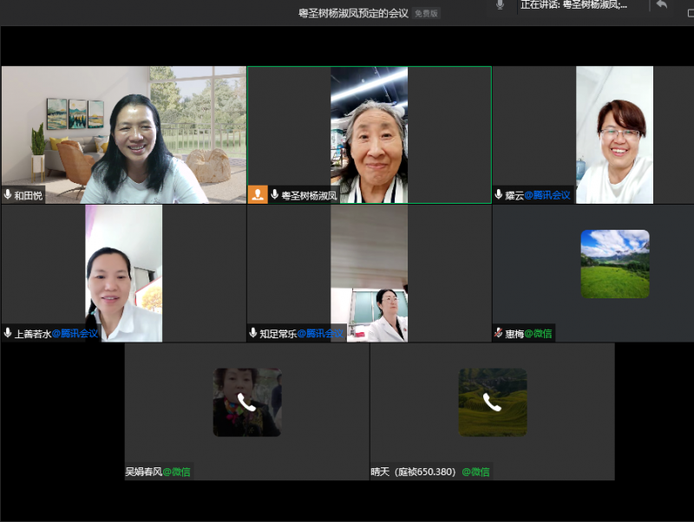
Task: Click the microphone icon in the top bar
Action: (500, 5)
